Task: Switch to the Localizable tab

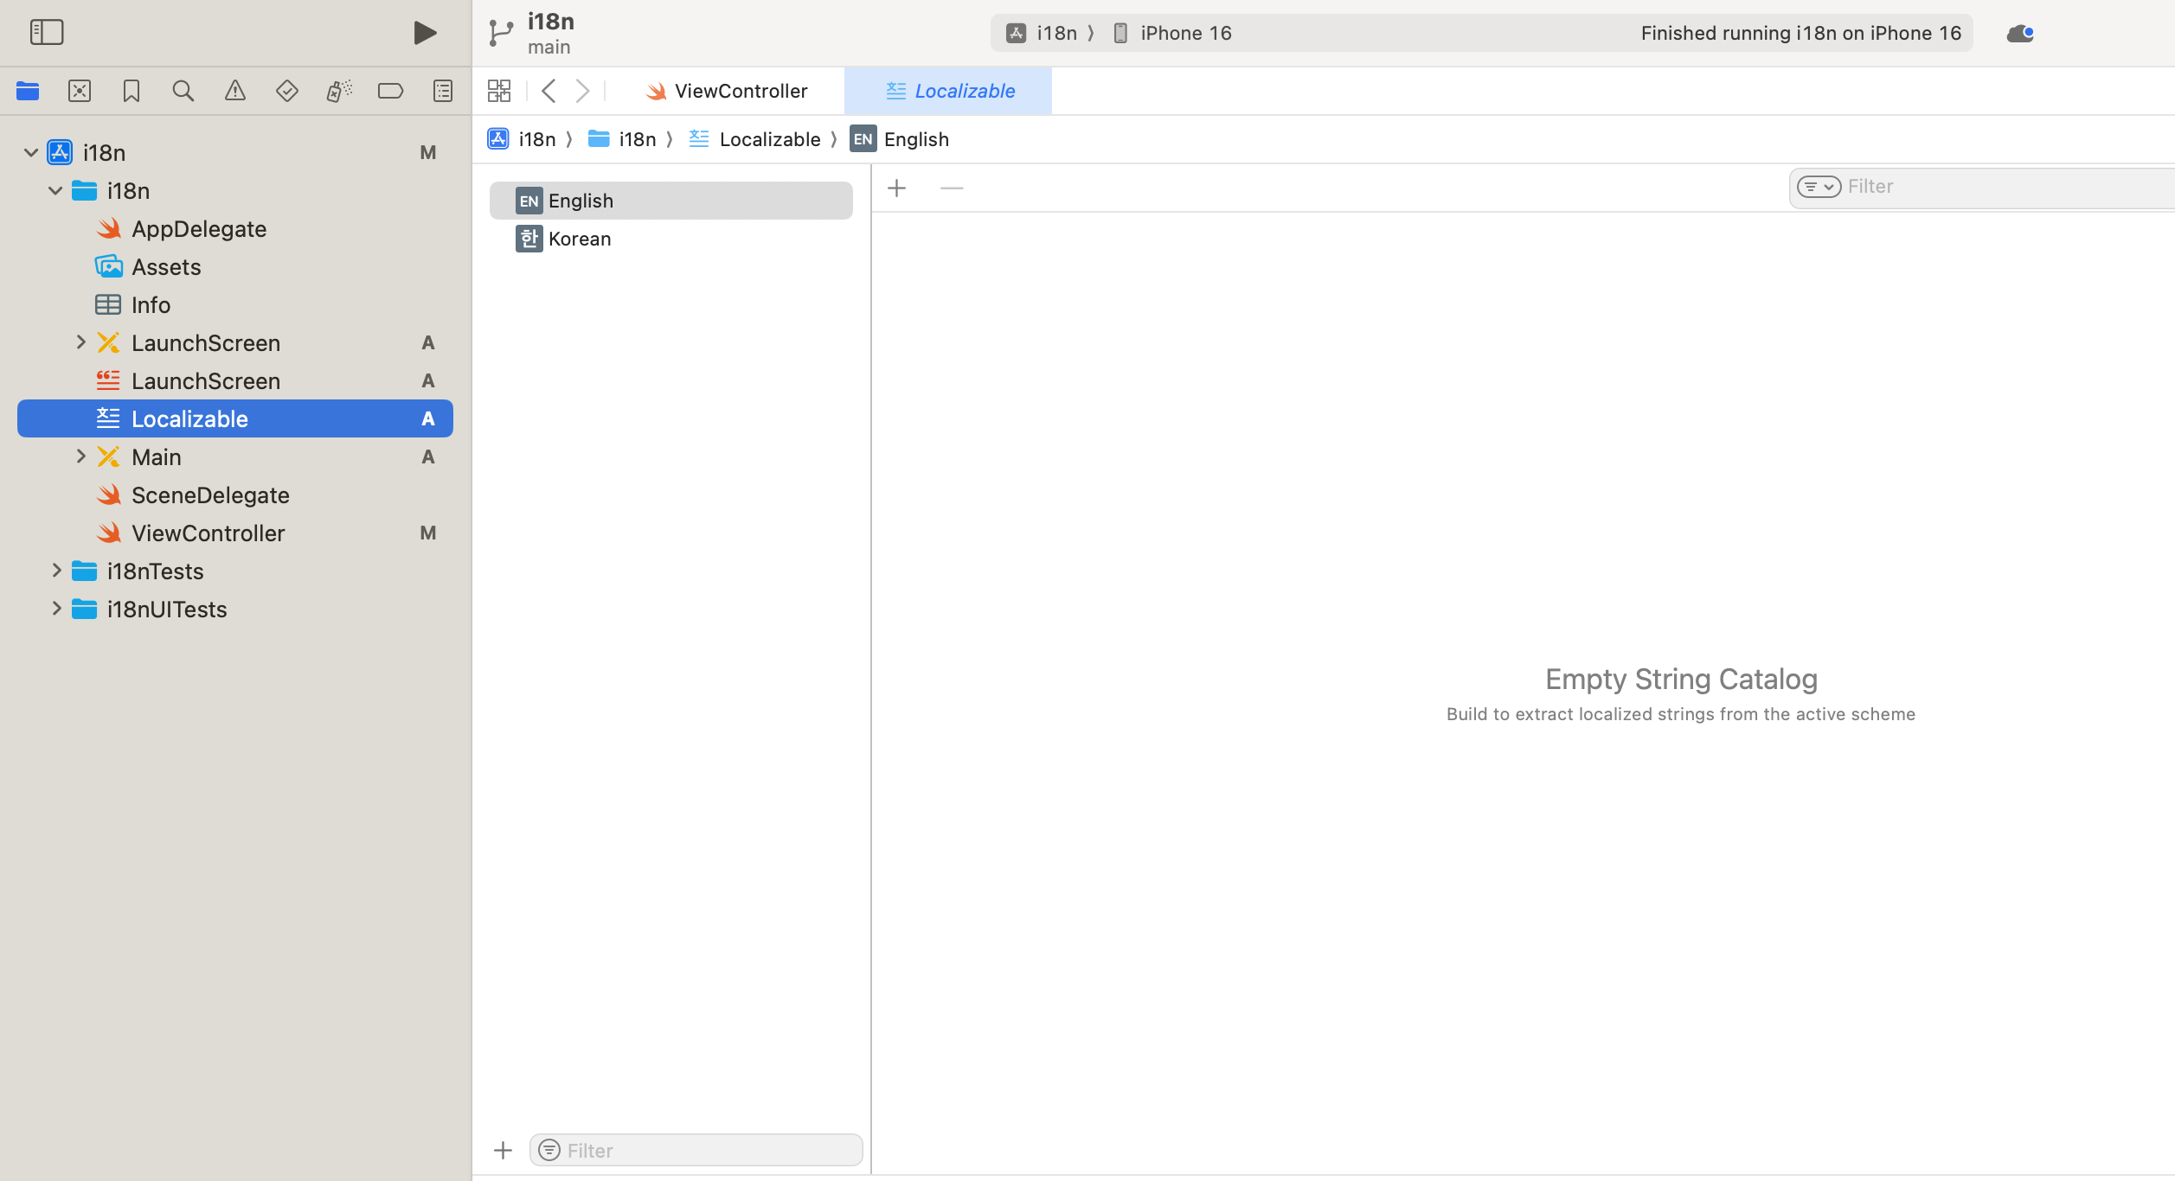Action: tap(949, 91)
